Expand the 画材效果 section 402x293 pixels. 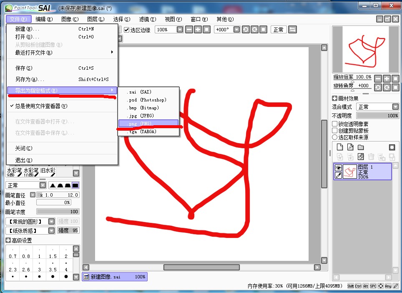pyautogui.click(x=334, y=98)
